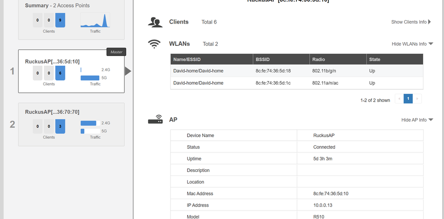Click the gray arrow beside master AP card
The width and height of the screenshot is (444, 219).
(x=128, y=71)
